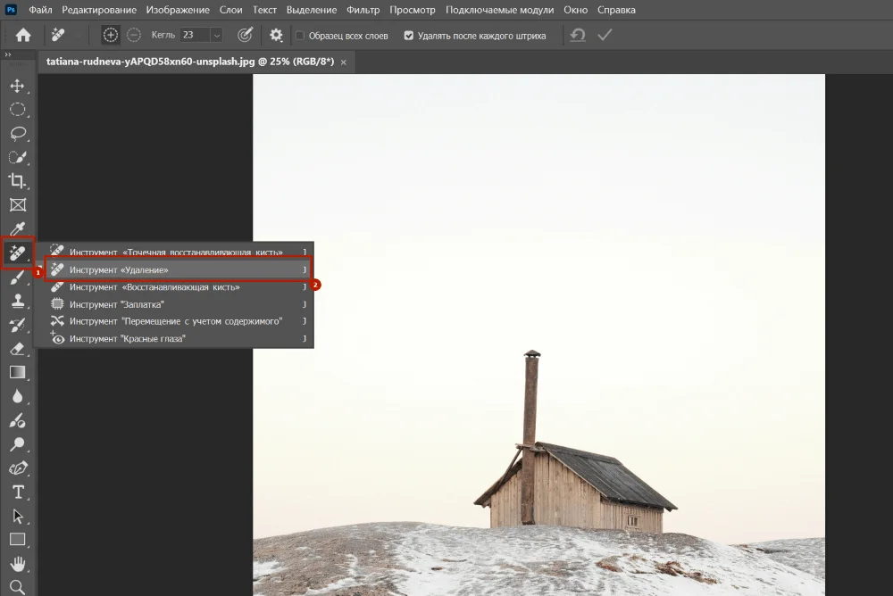Close the tatiana-rudneva document tab
The image size is (893, 596).
344,62
